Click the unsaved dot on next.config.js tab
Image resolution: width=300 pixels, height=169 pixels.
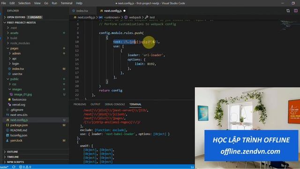pos(125,11)
